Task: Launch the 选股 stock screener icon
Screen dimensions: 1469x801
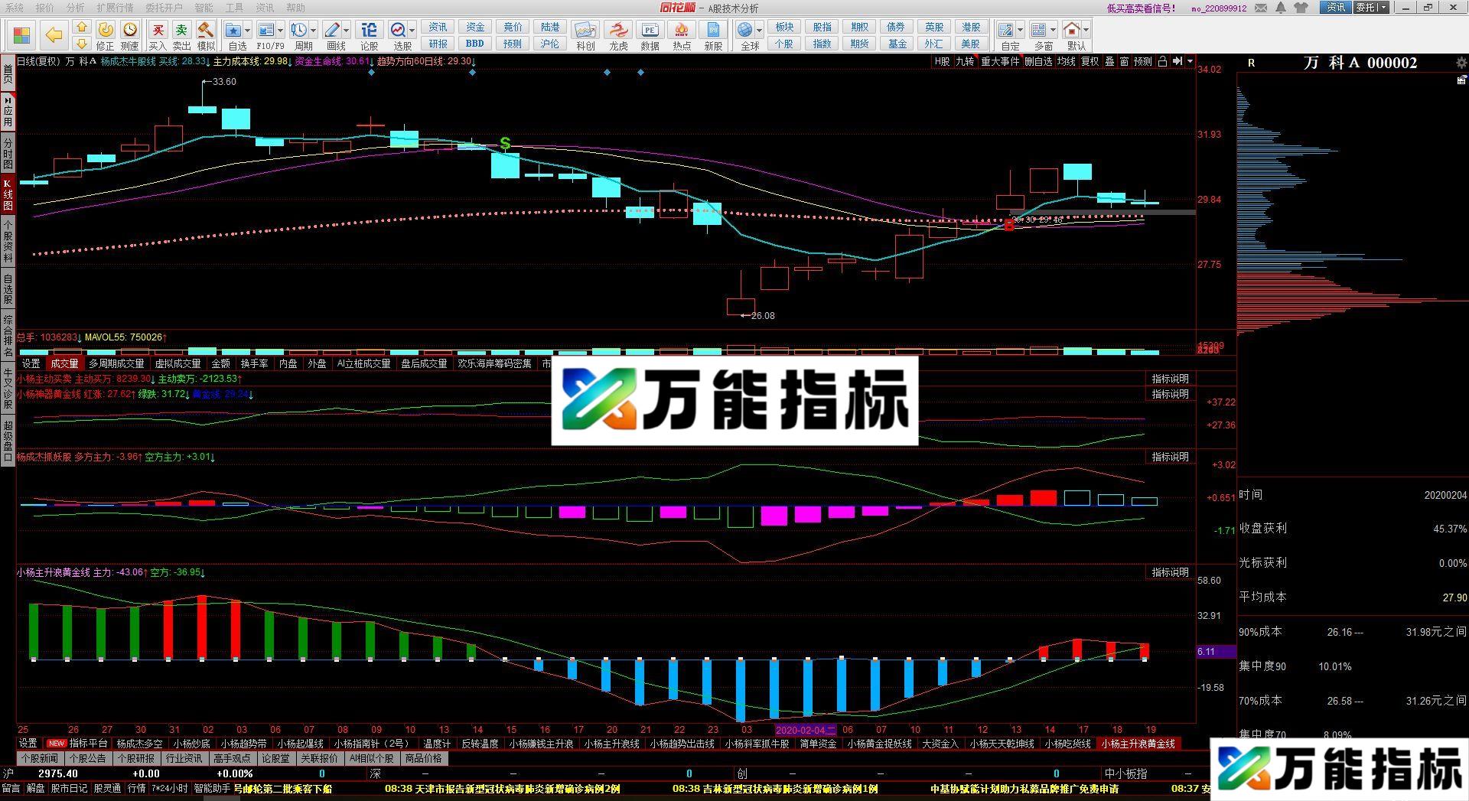Action: pyautogui.click(x=398, y=31)
